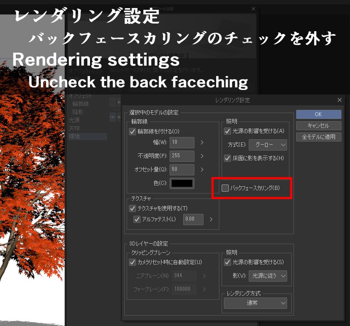The height and width of the screenshot is (326, 350).
Task: Toggle 光源の影響を受ける(S) checkbox
Action: (227, 262)
